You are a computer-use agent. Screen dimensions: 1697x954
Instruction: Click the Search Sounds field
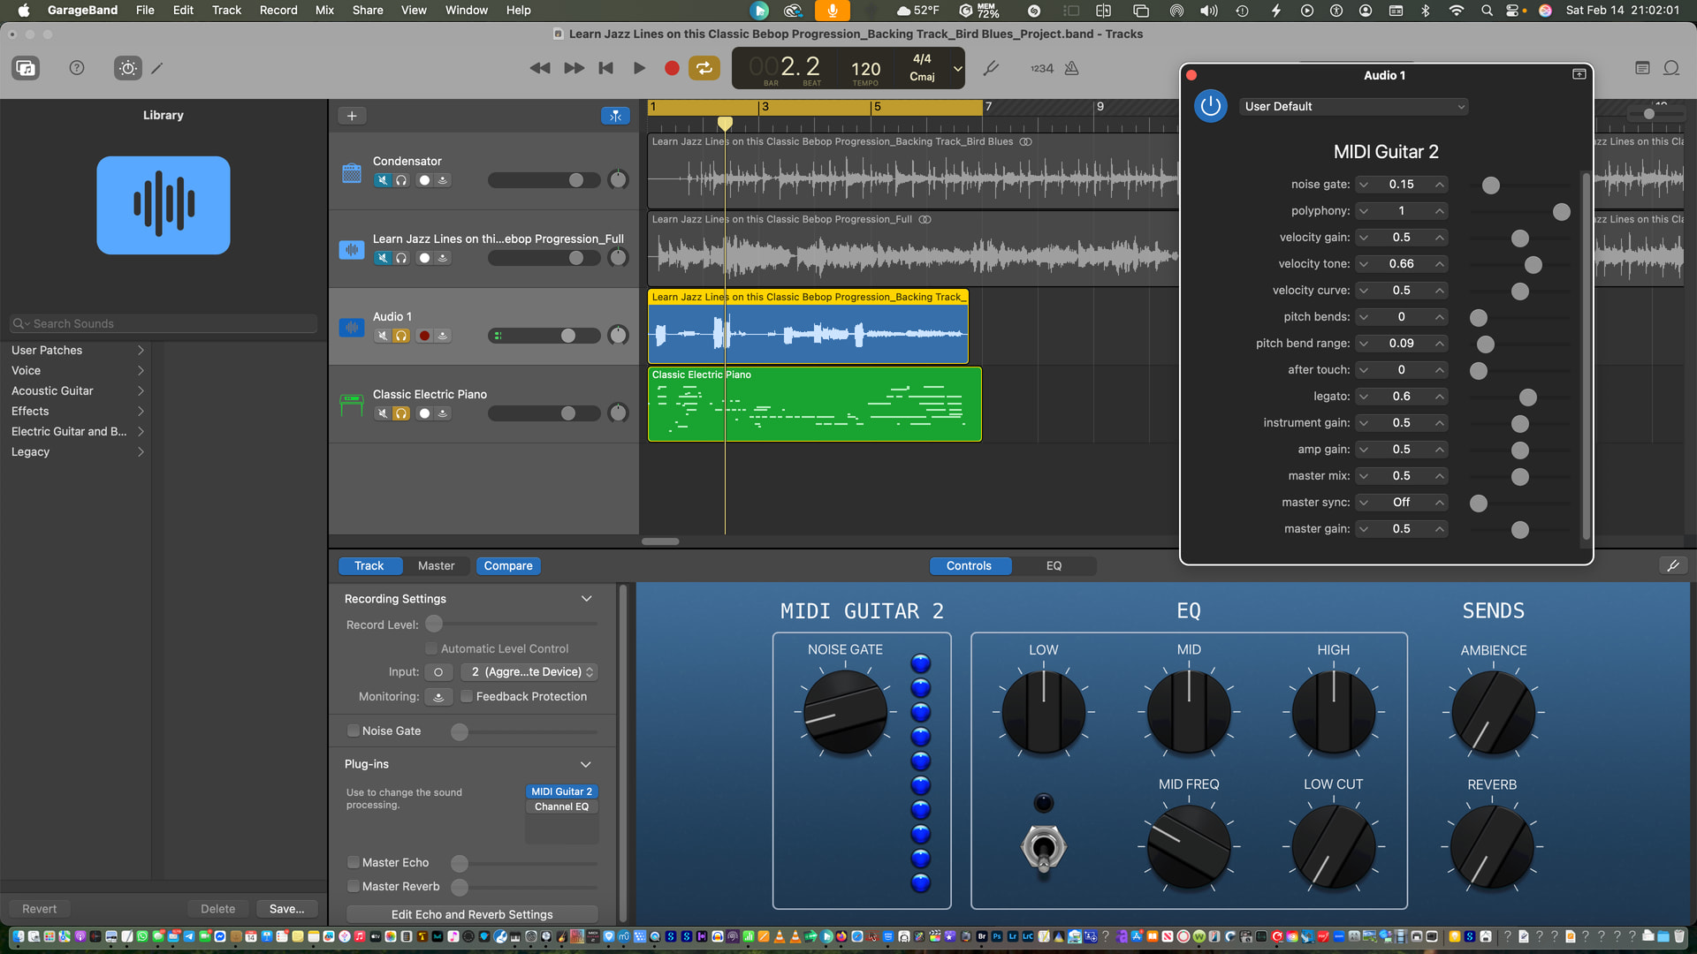164,323
